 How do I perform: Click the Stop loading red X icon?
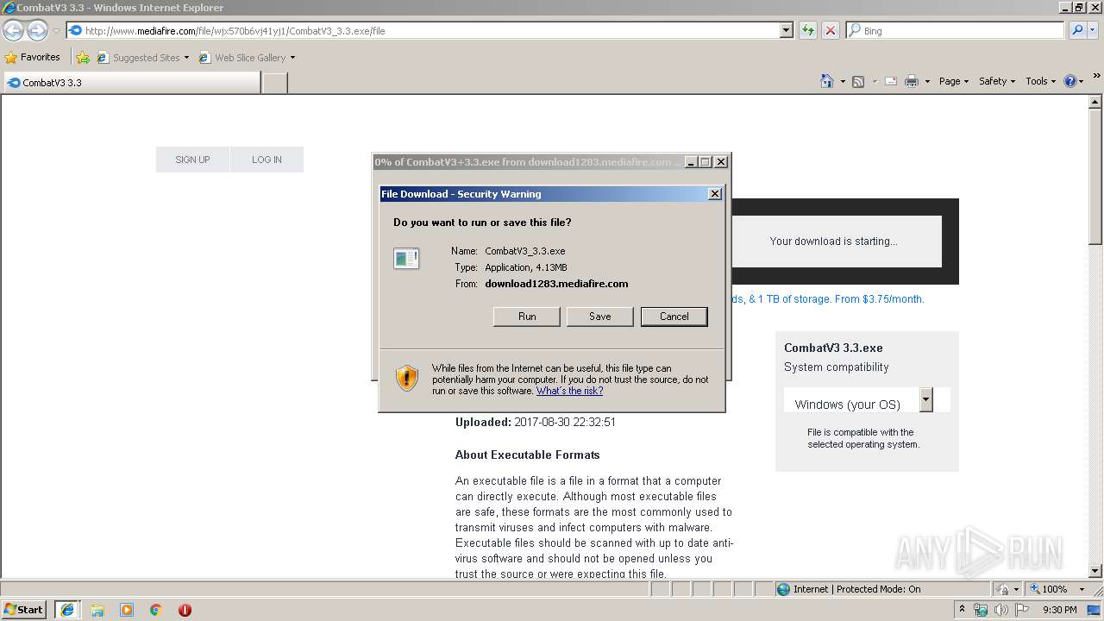[831, 30]
